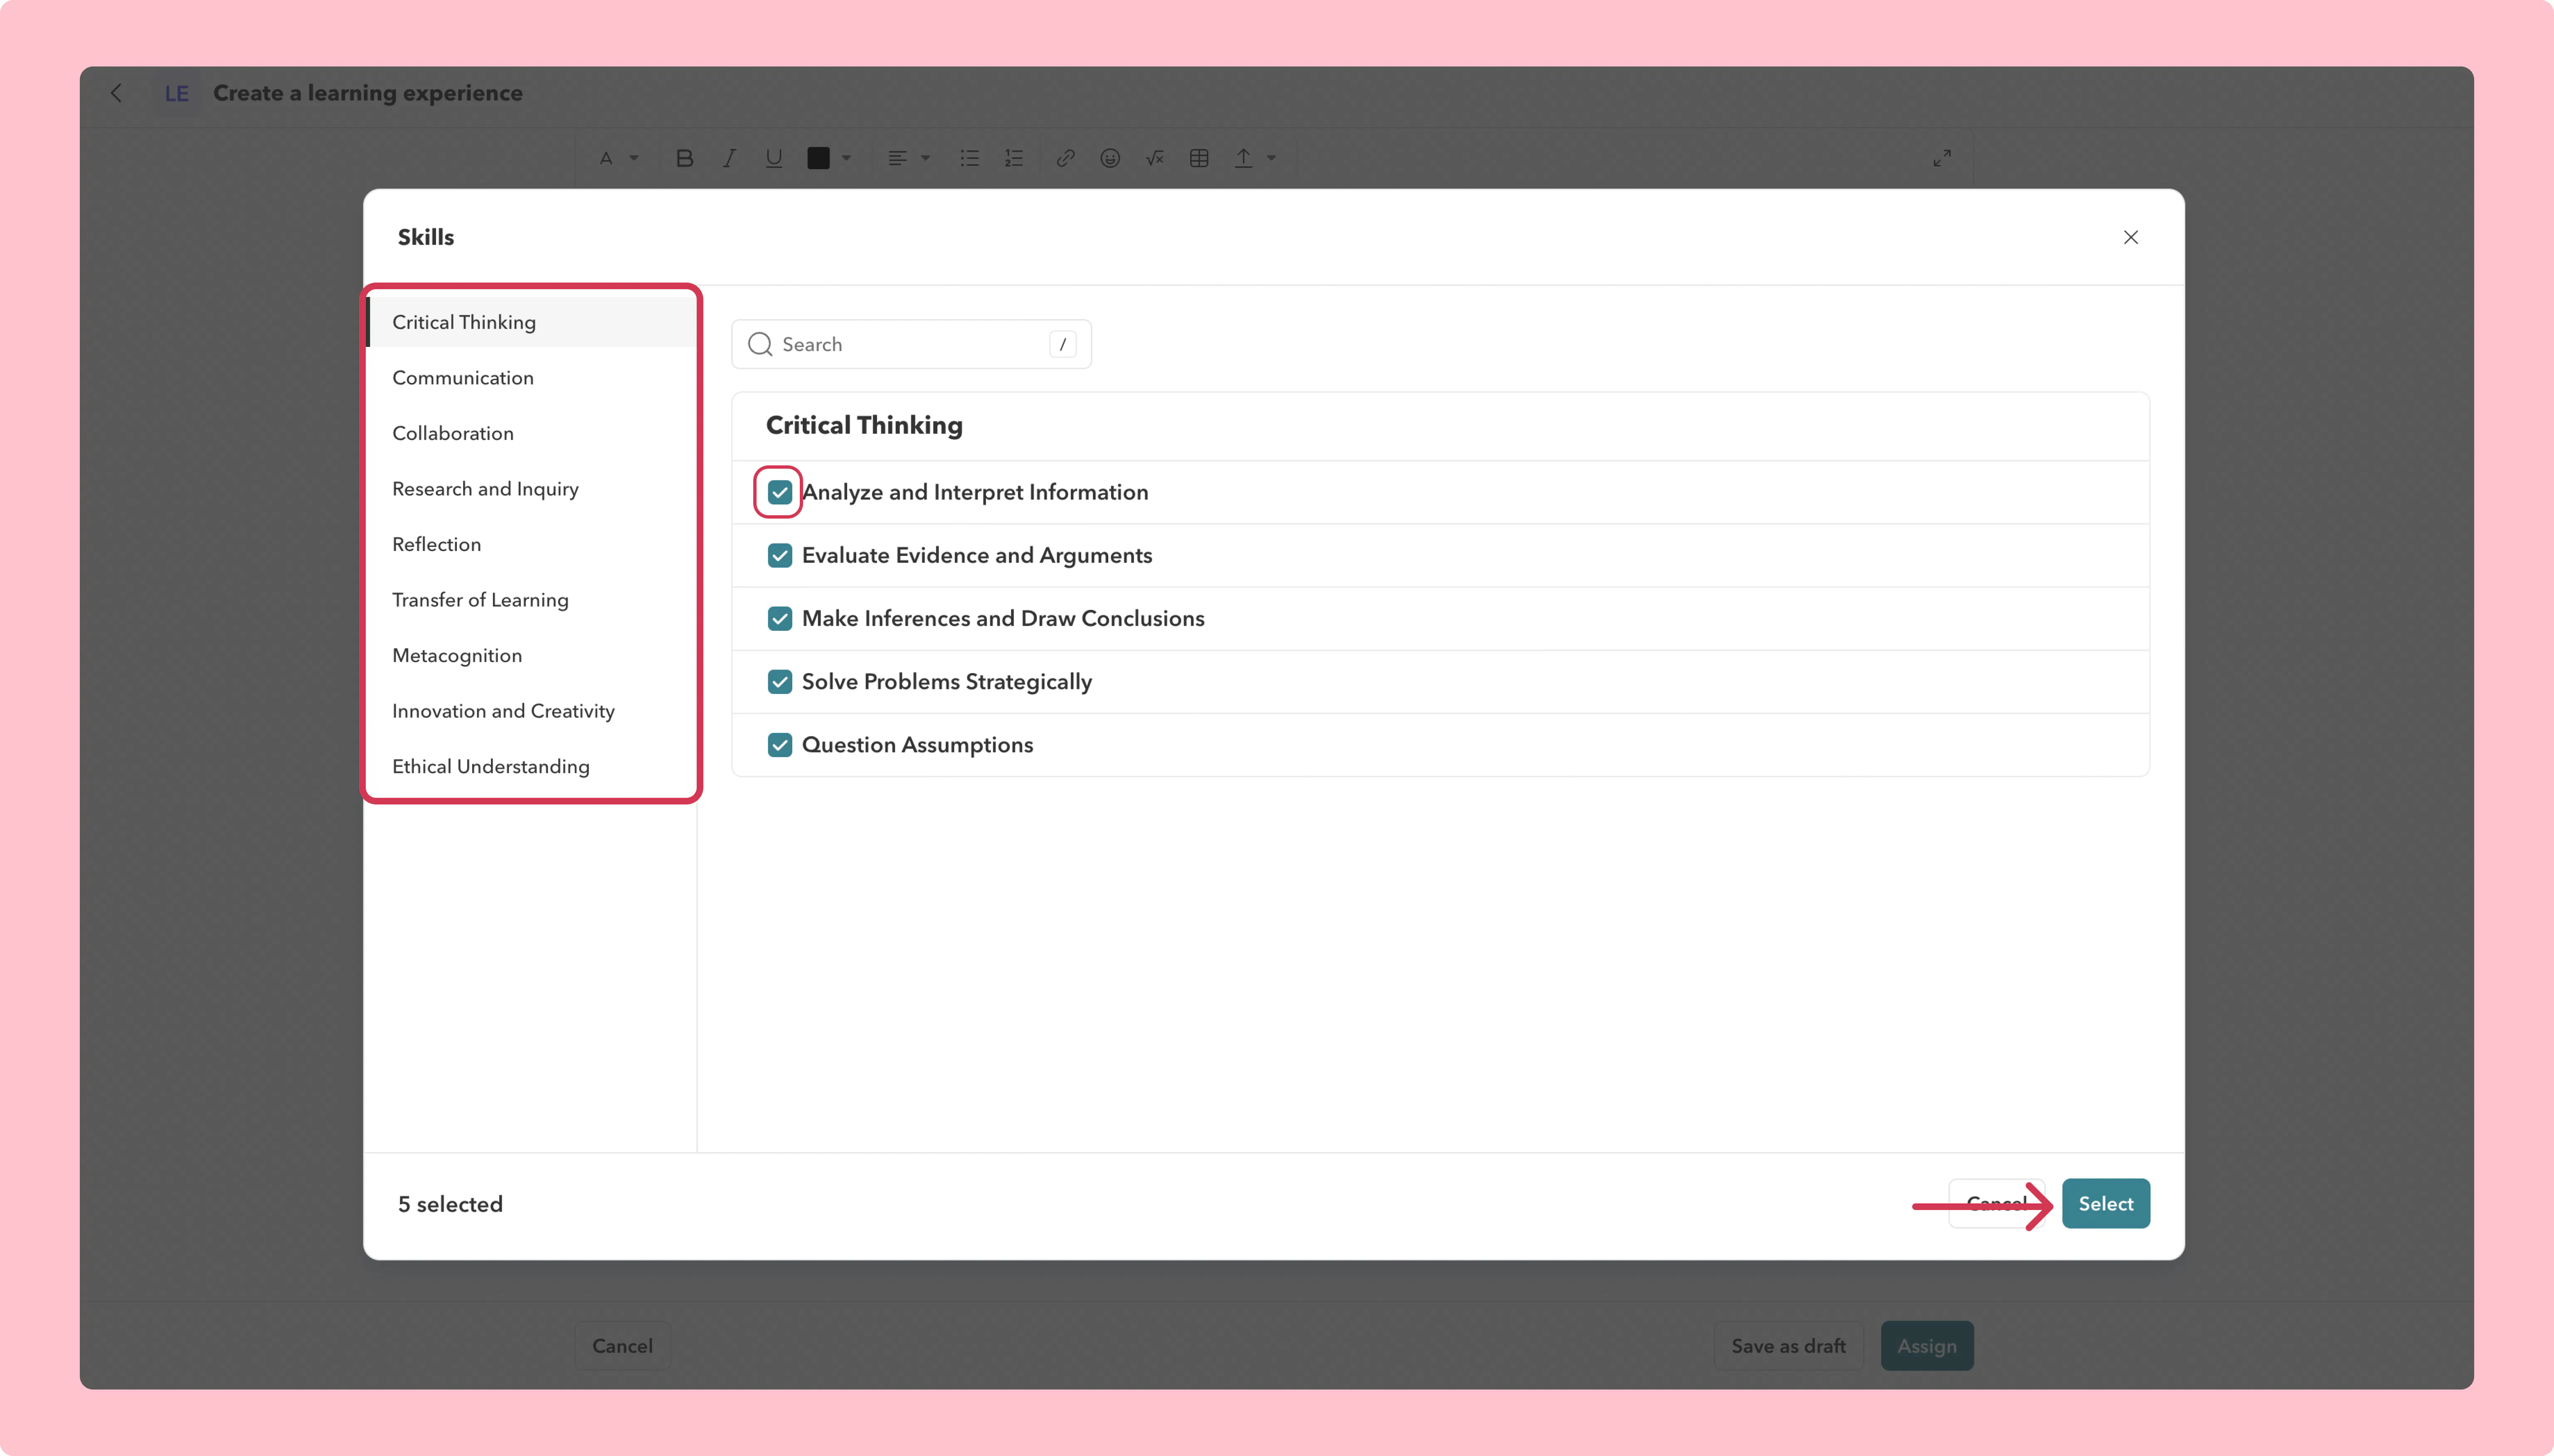Screen dimensions: 2554x1456
Task: Open the Reflection category
Action: pyautogui.click(x=531, y=544)
